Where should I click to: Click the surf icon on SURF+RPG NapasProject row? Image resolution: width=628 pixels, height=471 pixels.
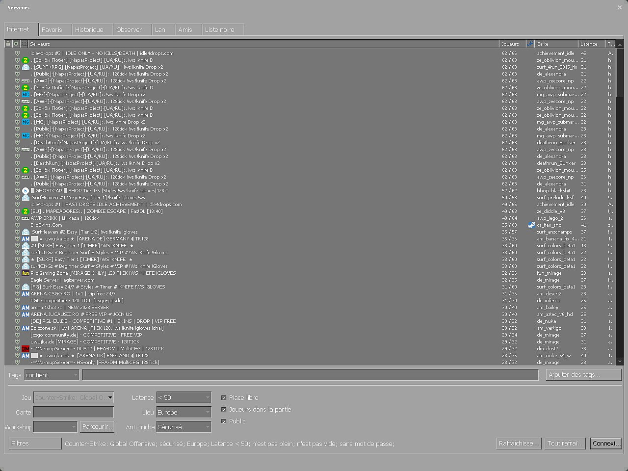click(26, 67)
